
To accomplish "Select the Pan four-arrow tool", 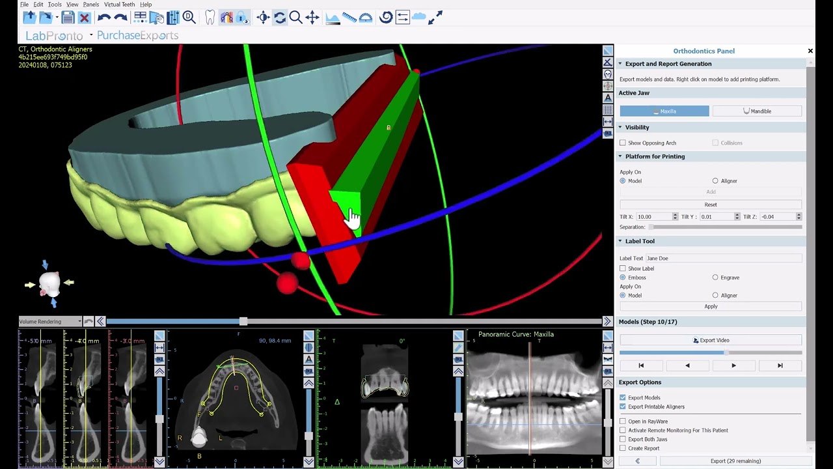I will (x=312, y=18).
